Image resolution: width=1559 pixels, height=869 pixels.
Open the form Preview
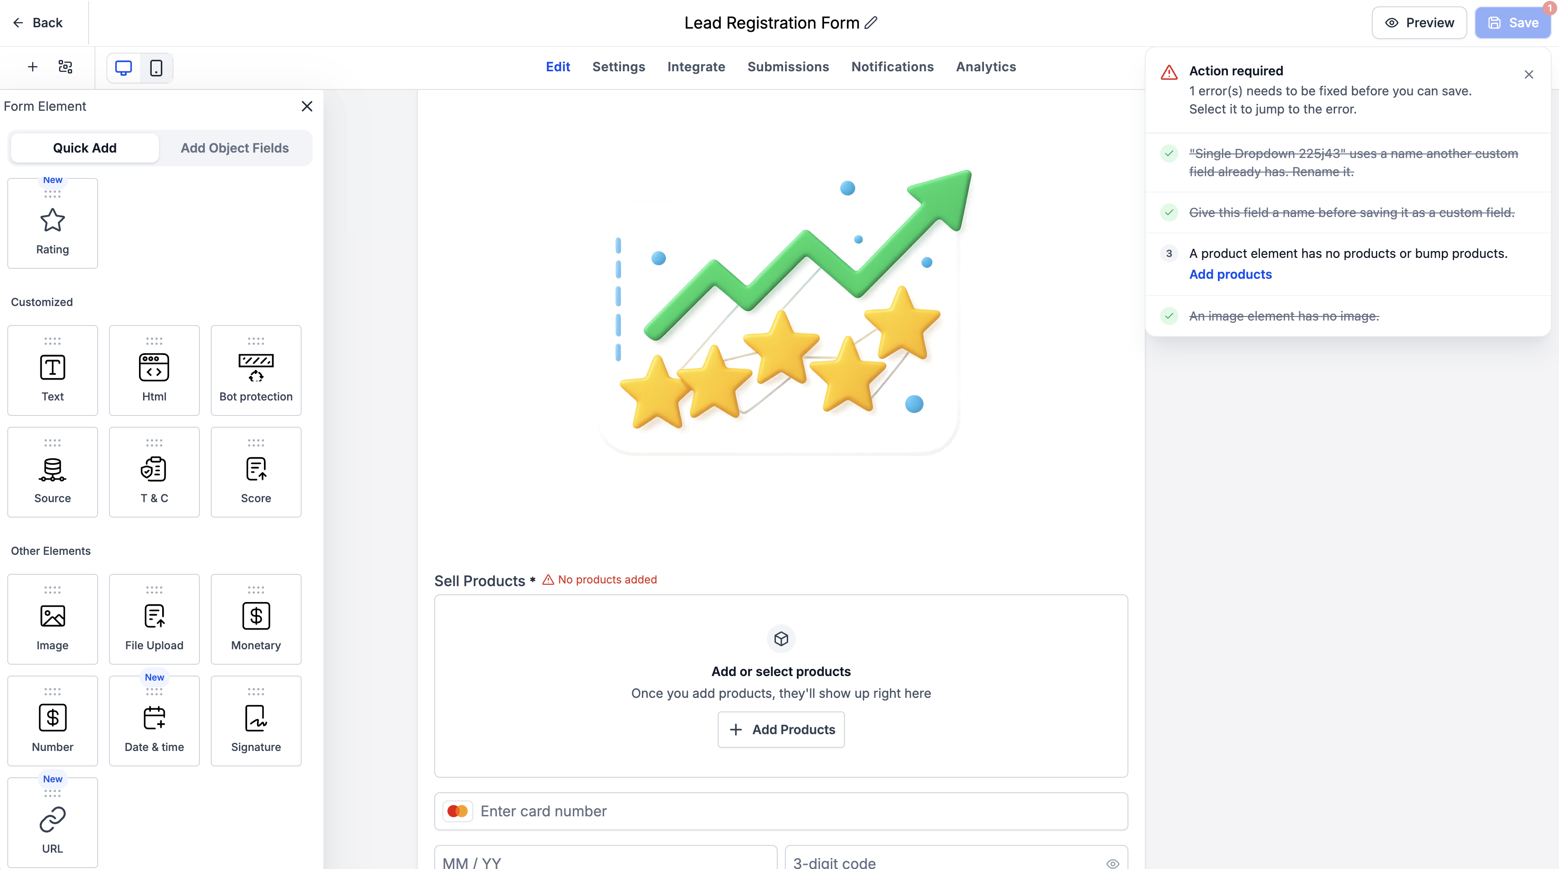[1419, 23]
